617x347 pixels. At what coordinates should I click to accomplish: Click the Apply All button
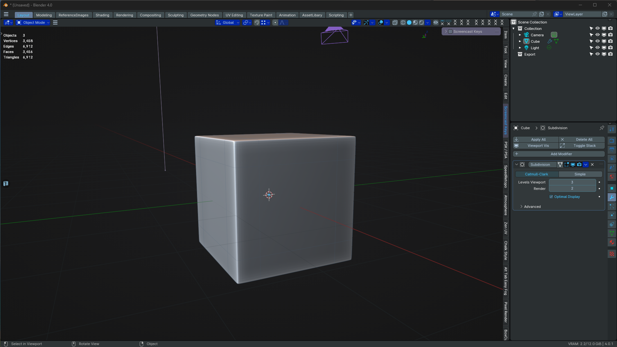point(538,139)
